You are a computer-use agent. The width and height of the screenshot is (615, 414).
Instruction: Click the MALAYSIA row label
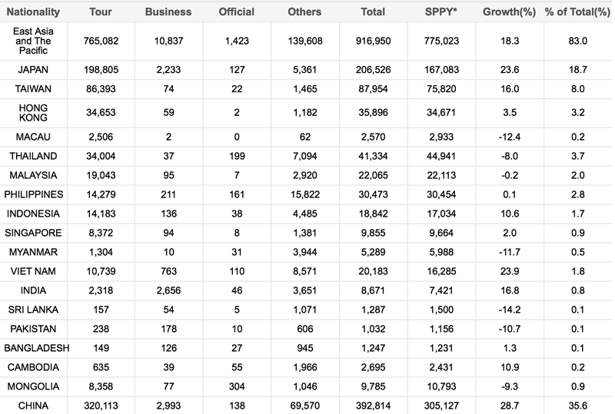pos(33,175)
